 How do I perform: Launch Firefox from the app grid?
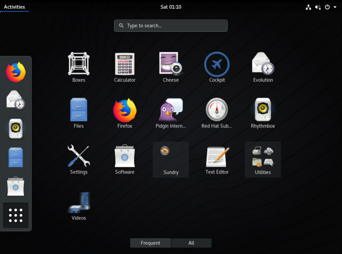click(125, 113)
